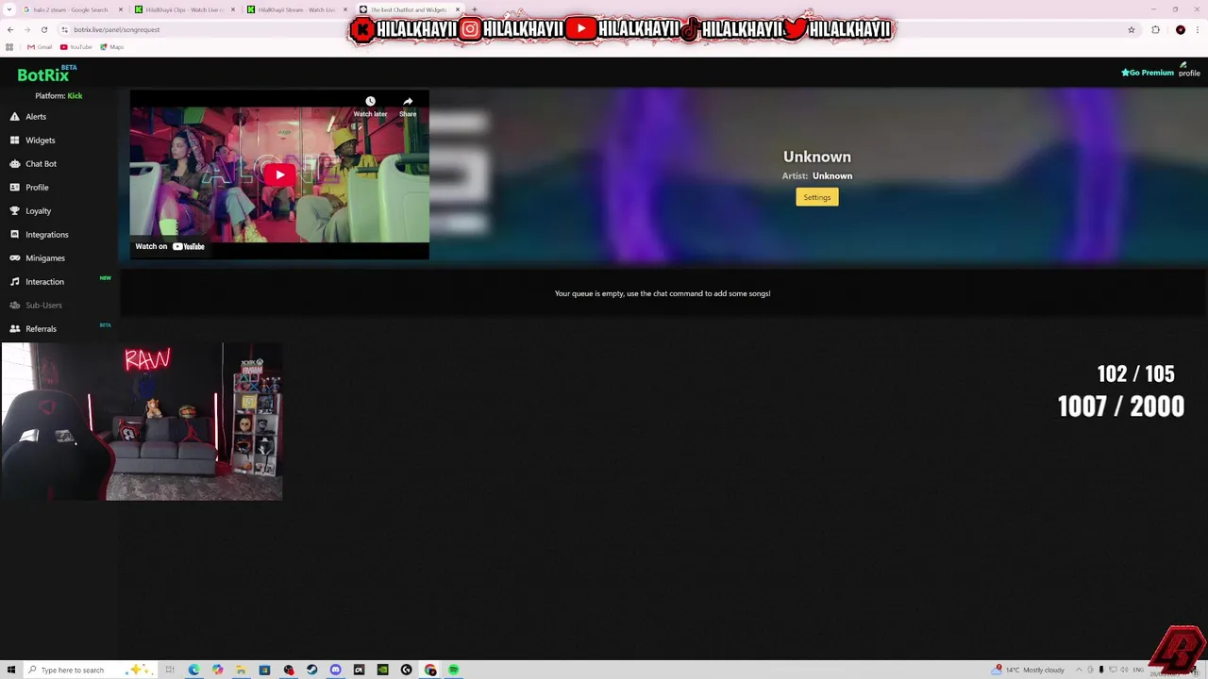
Task: Open the tab search dropdown
Action: pyautogui.click(x=8, y=9)
